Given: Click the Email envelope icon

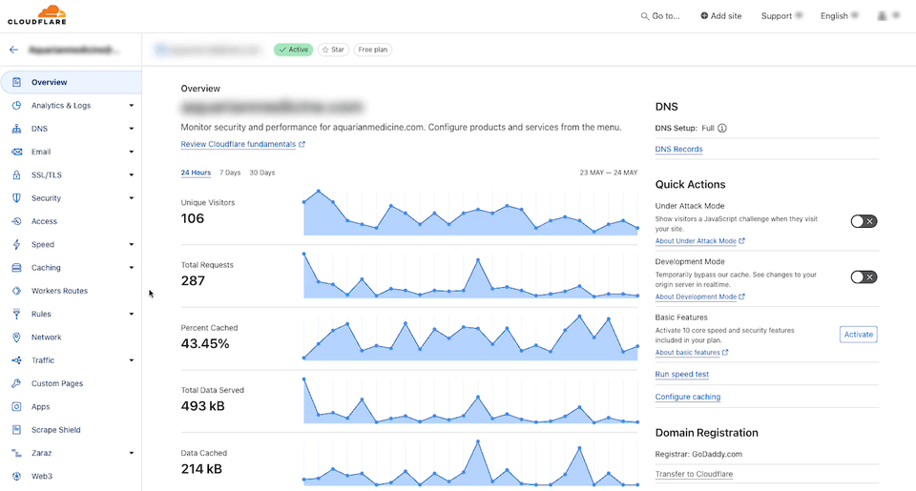Looking at the screenshot, I should (17, 152).
